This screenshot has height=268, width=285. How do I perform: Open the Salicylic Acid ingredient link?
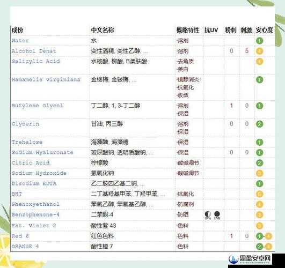pyautogui.click(x=36, y=61)
